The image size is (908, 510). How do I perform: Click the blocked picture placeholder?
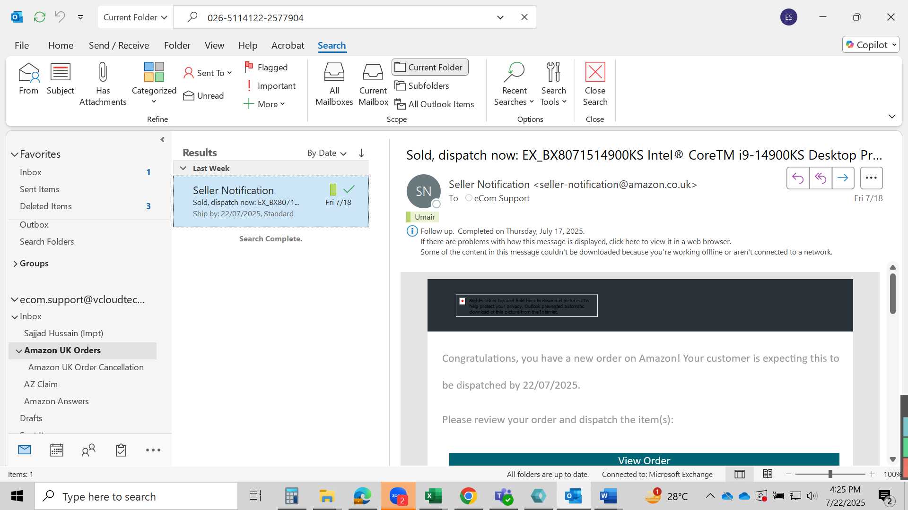[526, 306]
